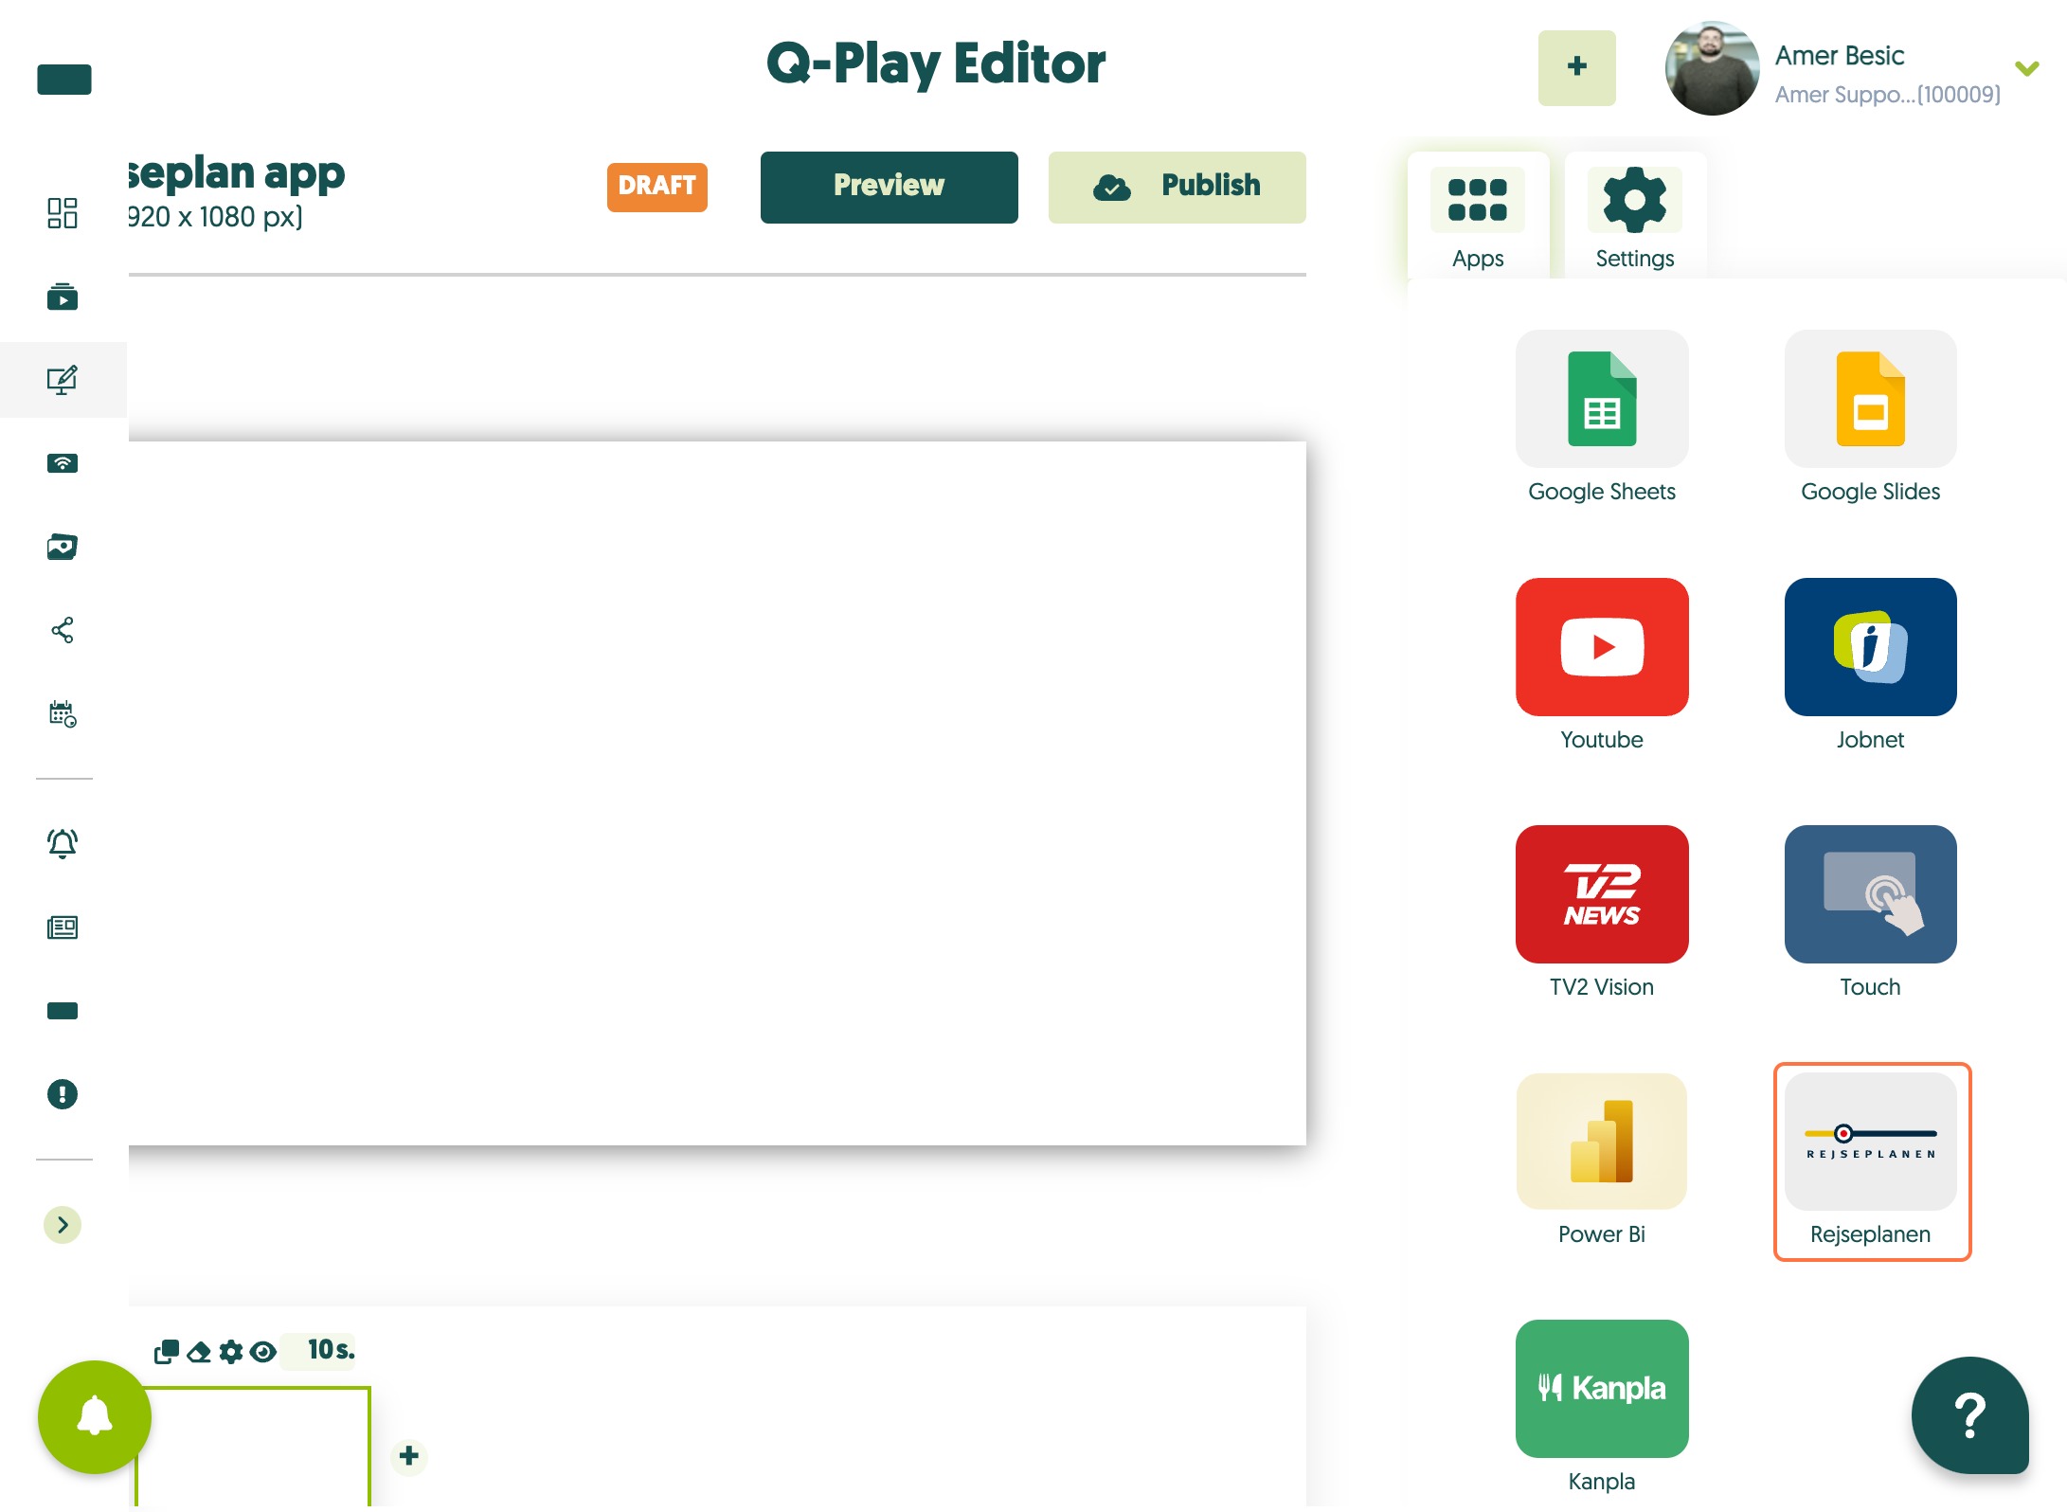Viewport: 2067px width, 1512px height.
Task: Click the 'Amer Suppo...[100009]' account text
Action: (x=1887, y=95)
